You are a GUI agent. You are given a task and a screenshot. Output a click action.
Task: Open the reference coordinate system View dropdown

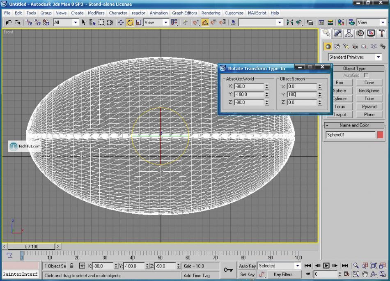click(166, 23)
